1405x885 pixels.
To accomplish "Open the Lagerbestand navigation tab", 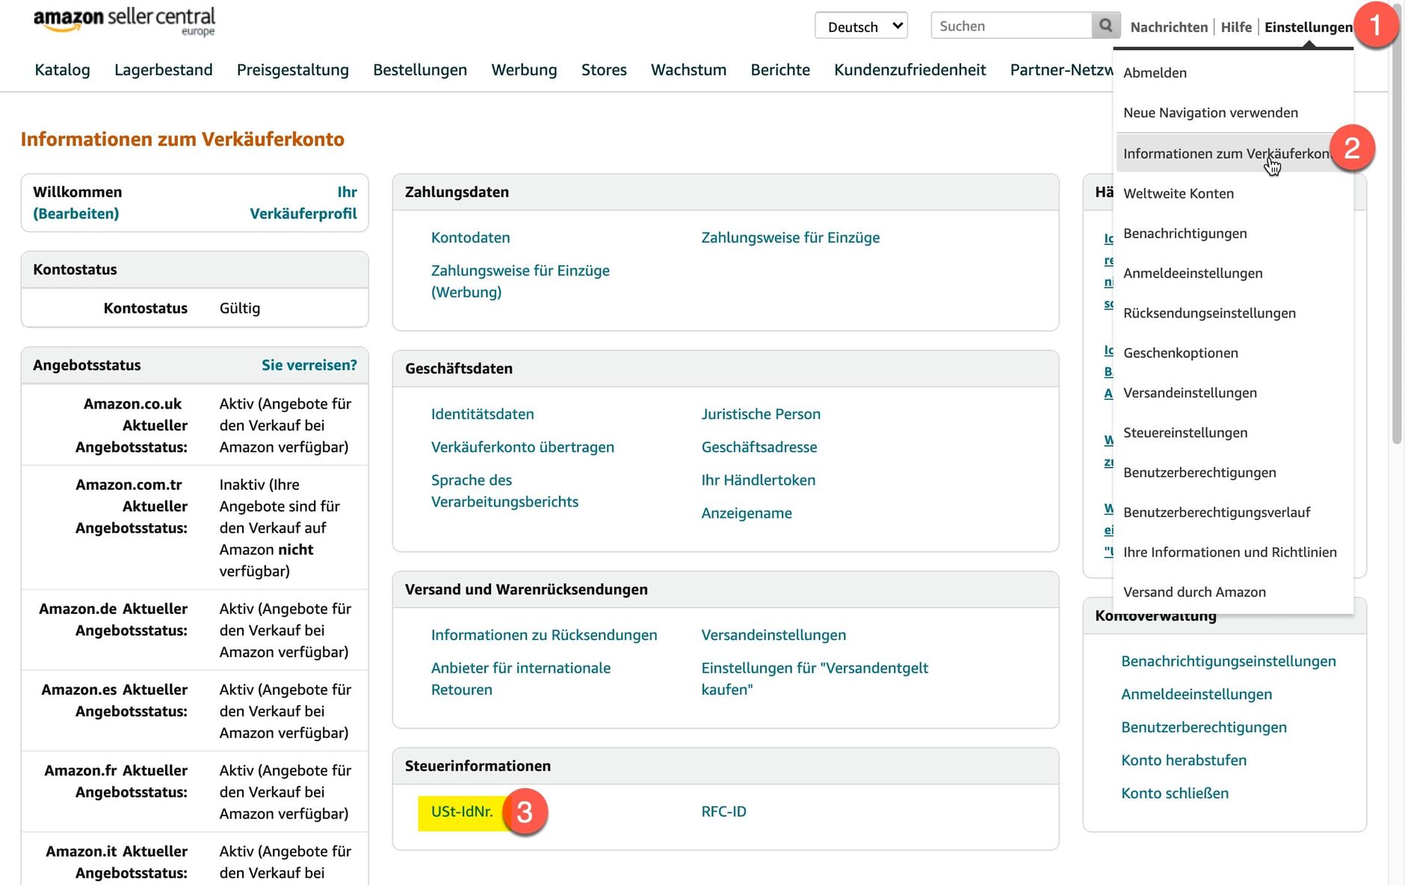I will tap(163, 69).
